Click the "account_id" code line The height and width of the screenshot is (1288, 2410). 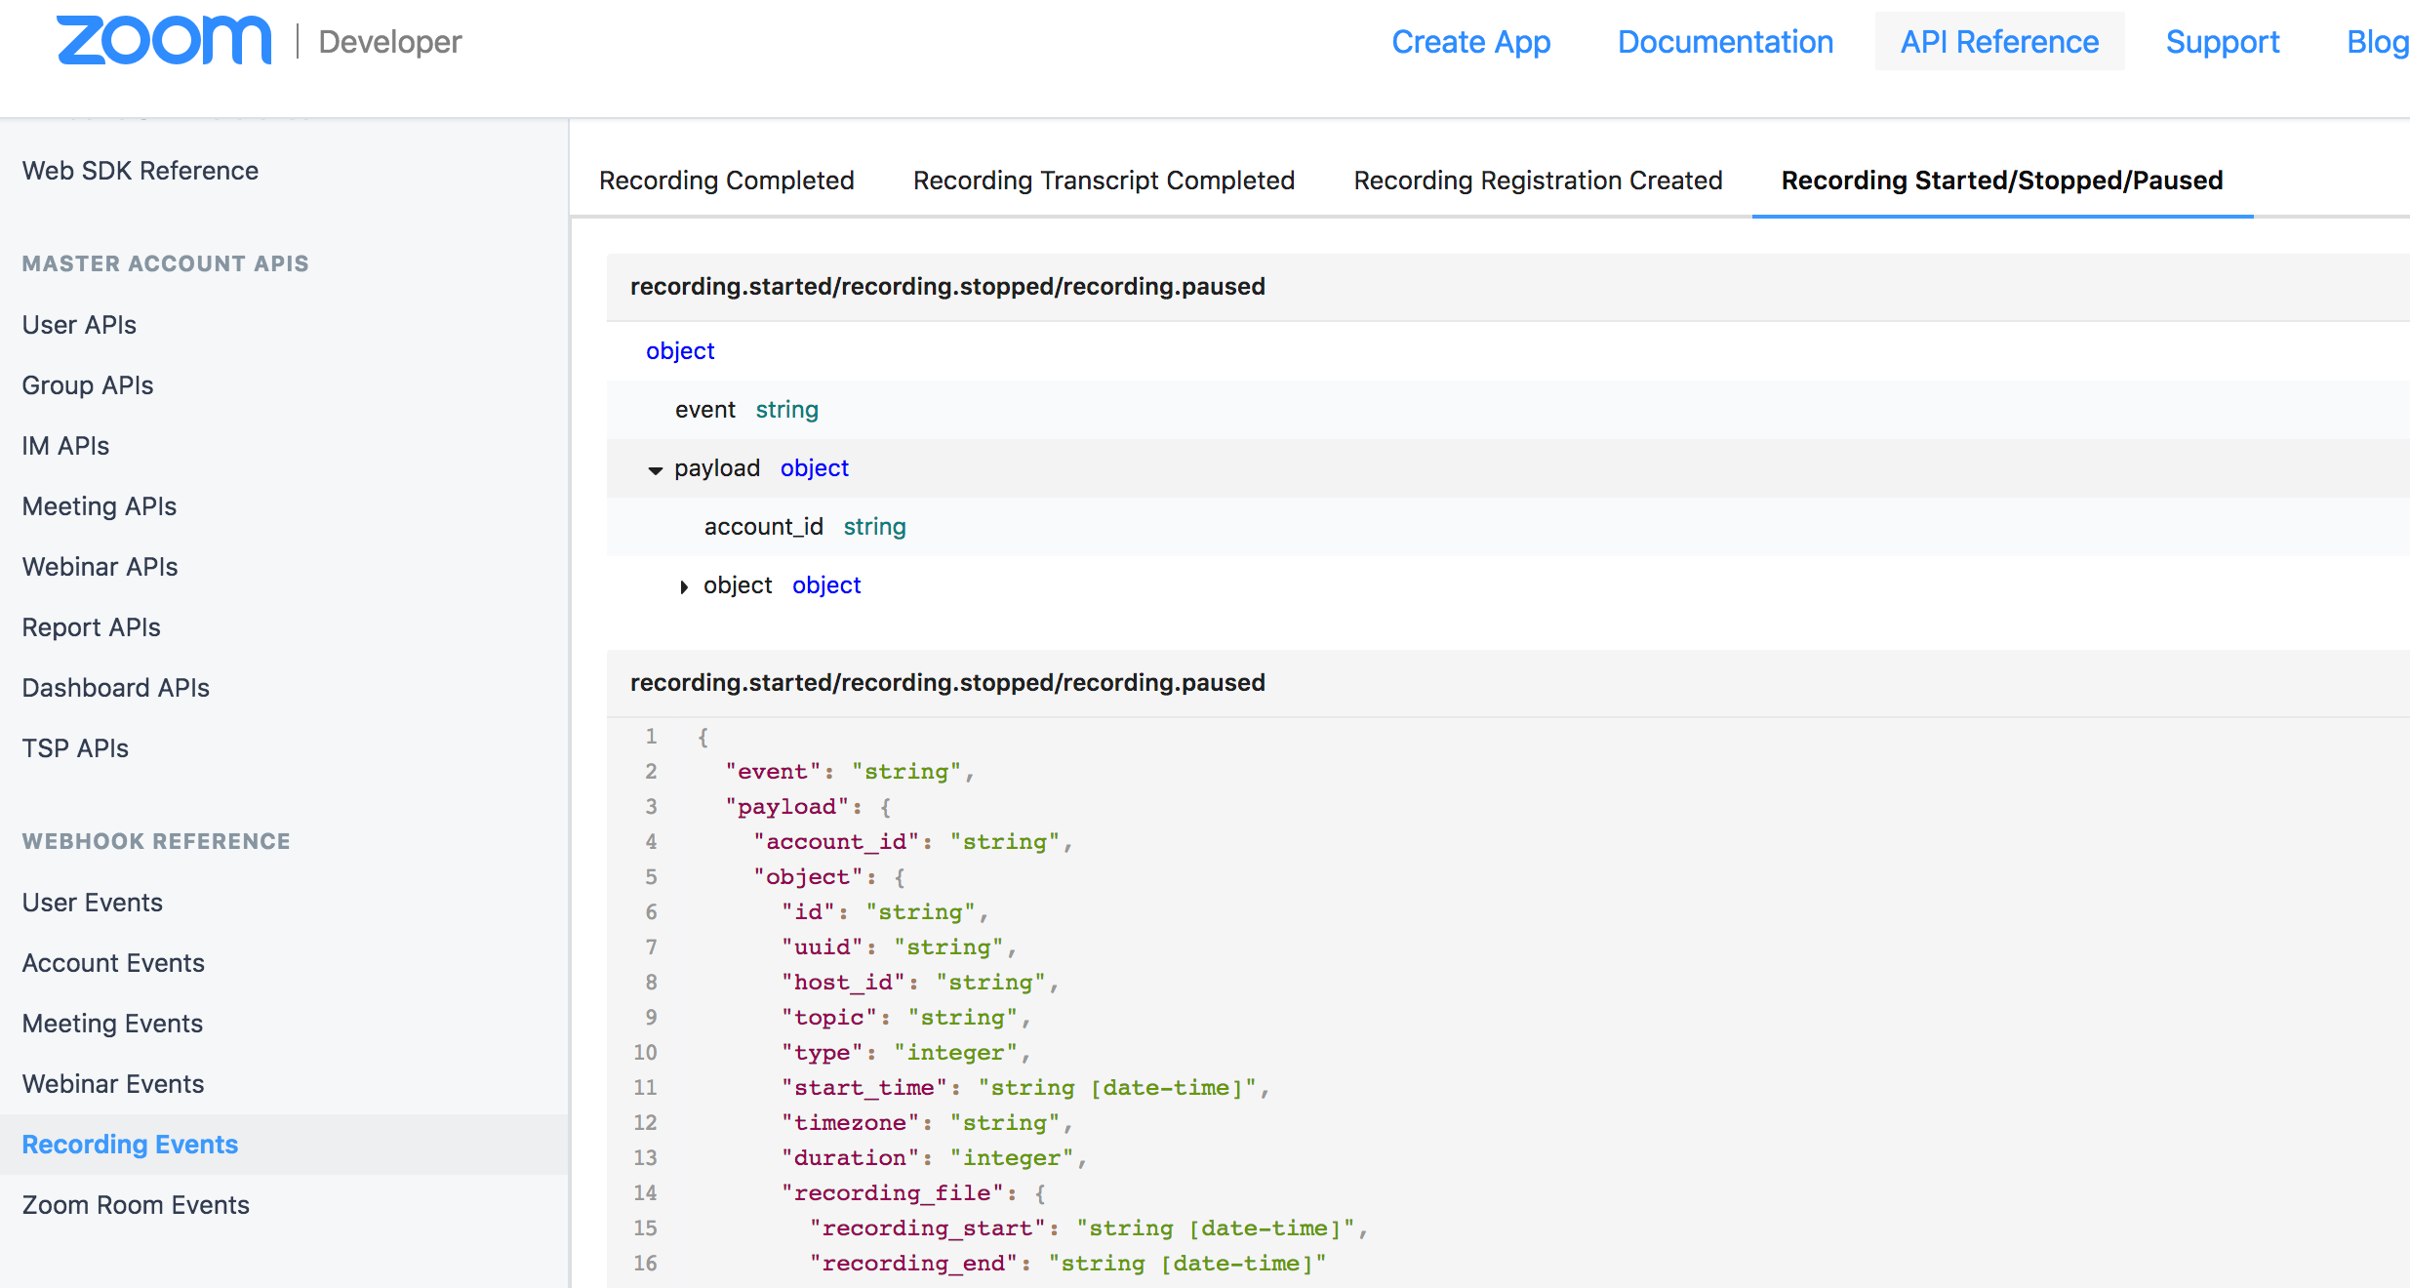pyautogui.click(x=913, y=842)
